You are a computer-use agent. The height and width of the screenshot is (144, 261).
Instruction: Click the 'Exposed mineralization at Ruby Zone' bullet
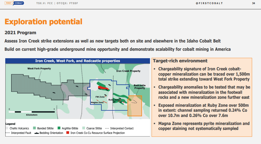point(203,110)
